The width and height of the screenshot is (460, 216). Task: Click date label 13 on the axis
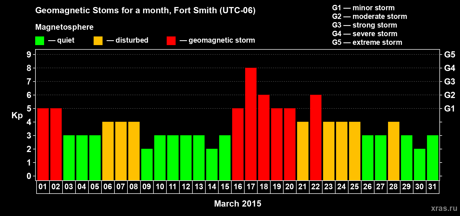(x=199, y=187)
